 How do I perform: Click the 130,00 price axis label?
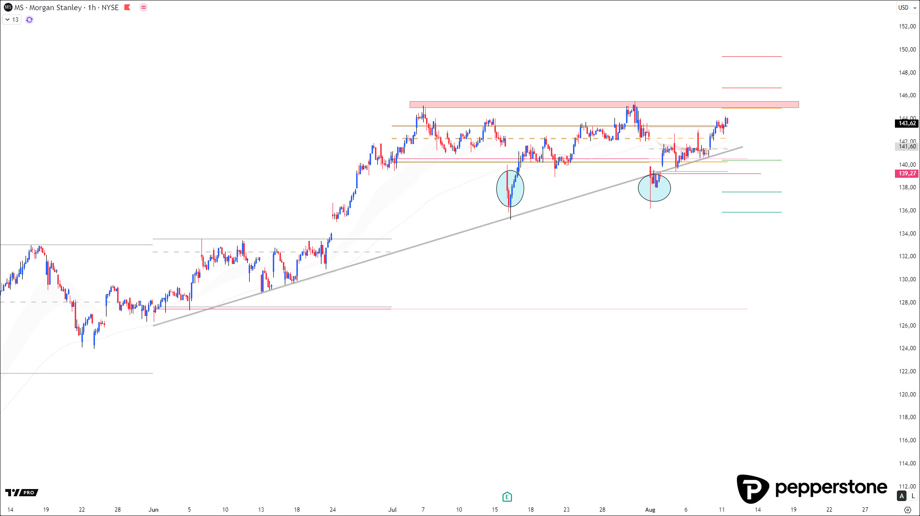click(x=907, y=279)
